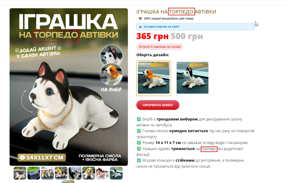Click the 'Останні 5 одиниць на складі' badge
The image size is (287, 183).
pos(160,47)
